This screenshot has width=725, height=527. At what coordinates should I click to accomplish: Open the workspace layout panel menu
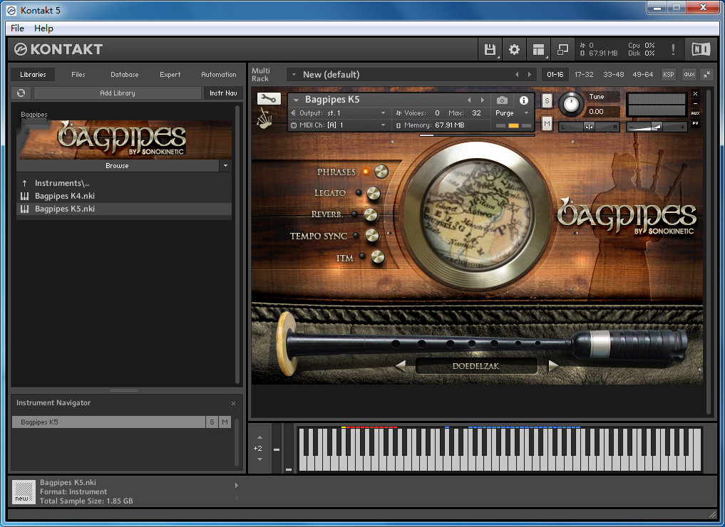538,49
